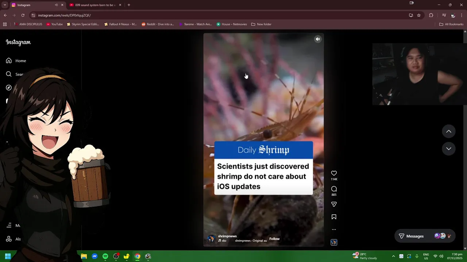Open the 9anime bookmark

pyautogui.click(x=195, y=24)
